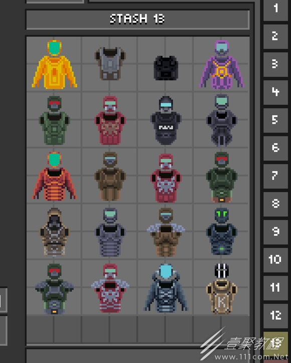The height and width of the screenshot is (363, 291).
Task: Choose the blue coat with cyan dome helmet
Action: tap(166, 288)
